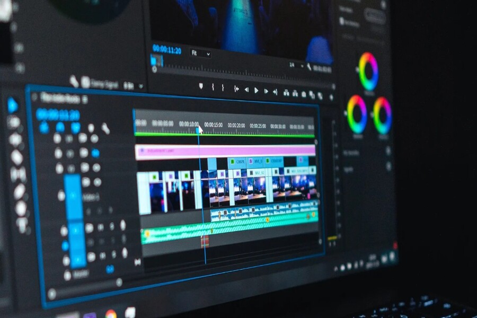Open the 1/4 playback resolution dropdown
This screenshot has height=318, width=477.
pos(295,65)
